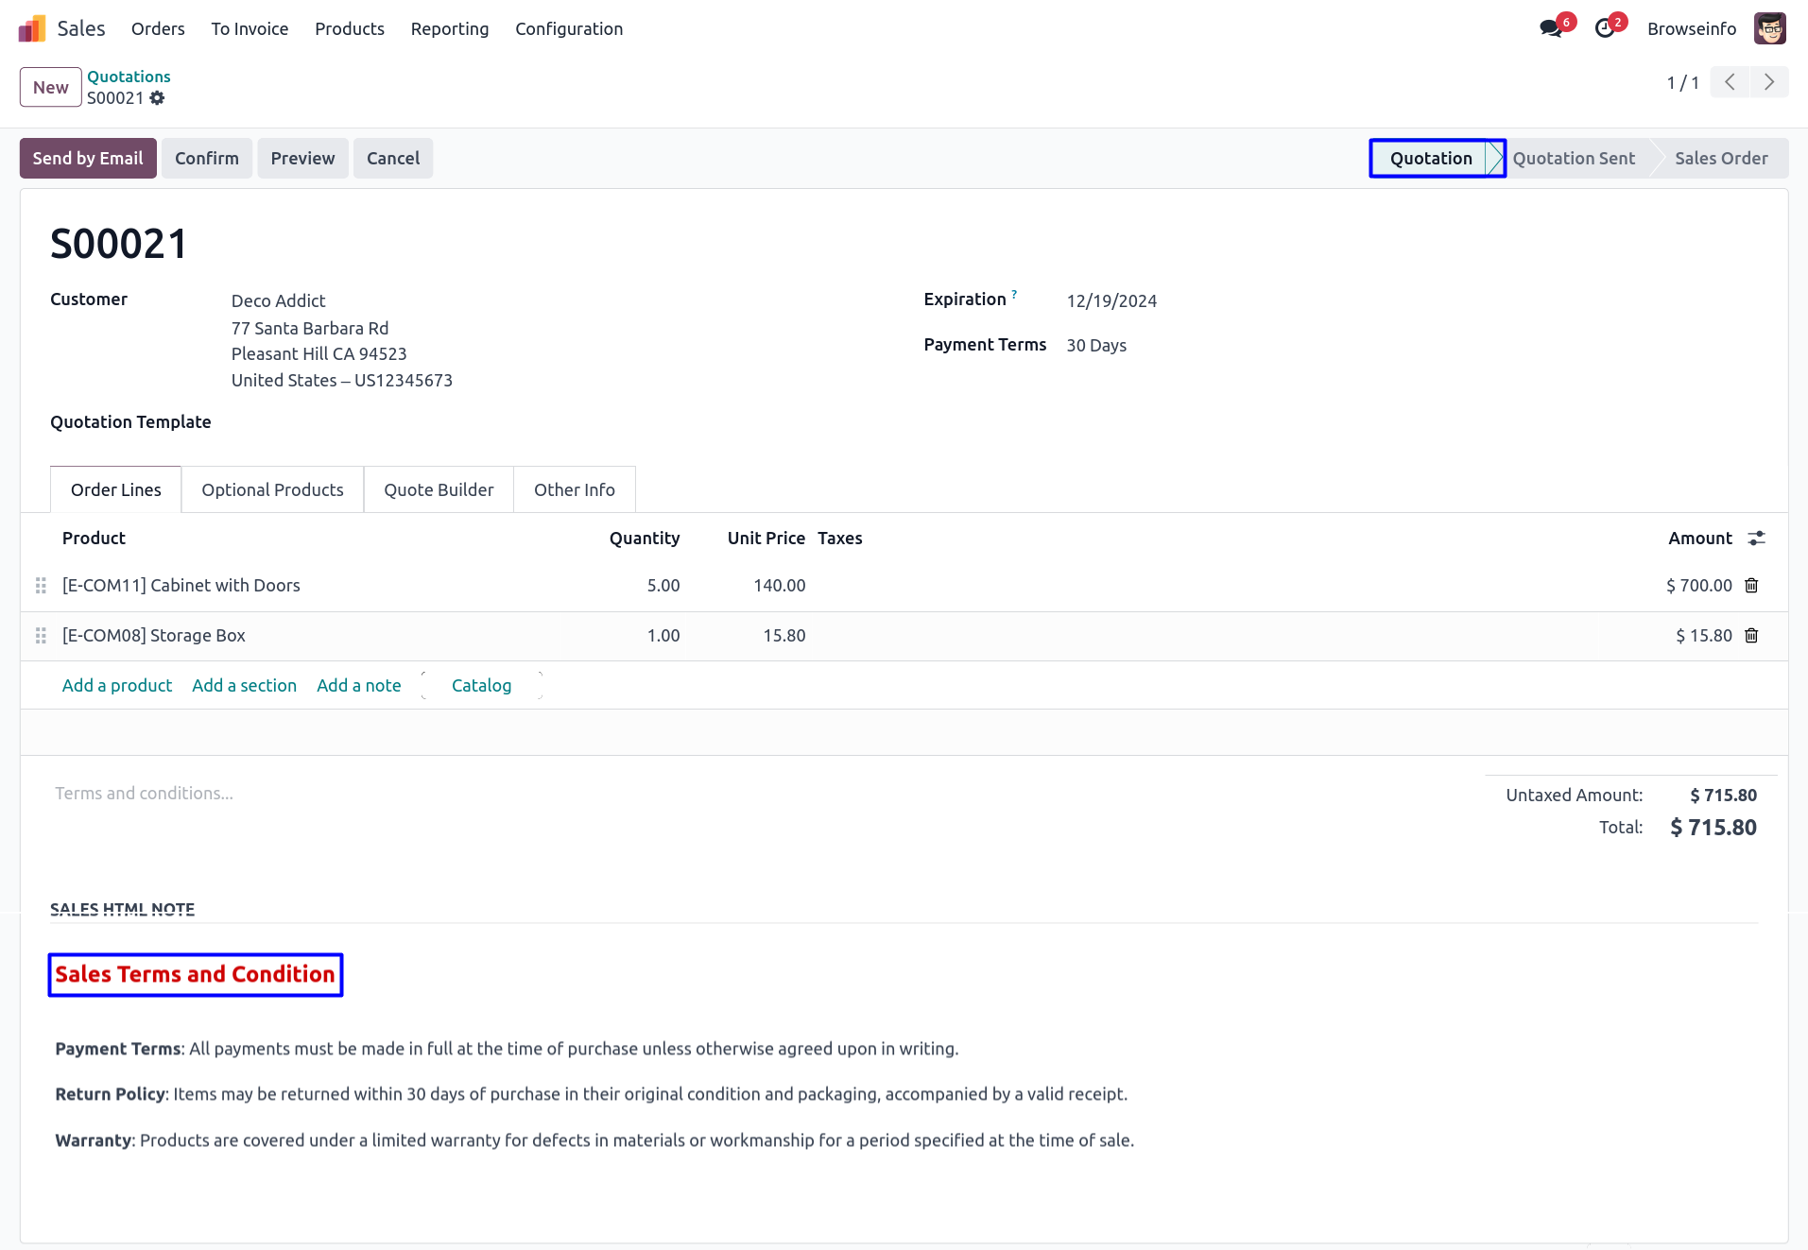Image resolution: width=1808 pixels, height=1250 pixels.
Task: Open the column settings adjust icon
Action: pyautogui.click(x=1756, y=539)
